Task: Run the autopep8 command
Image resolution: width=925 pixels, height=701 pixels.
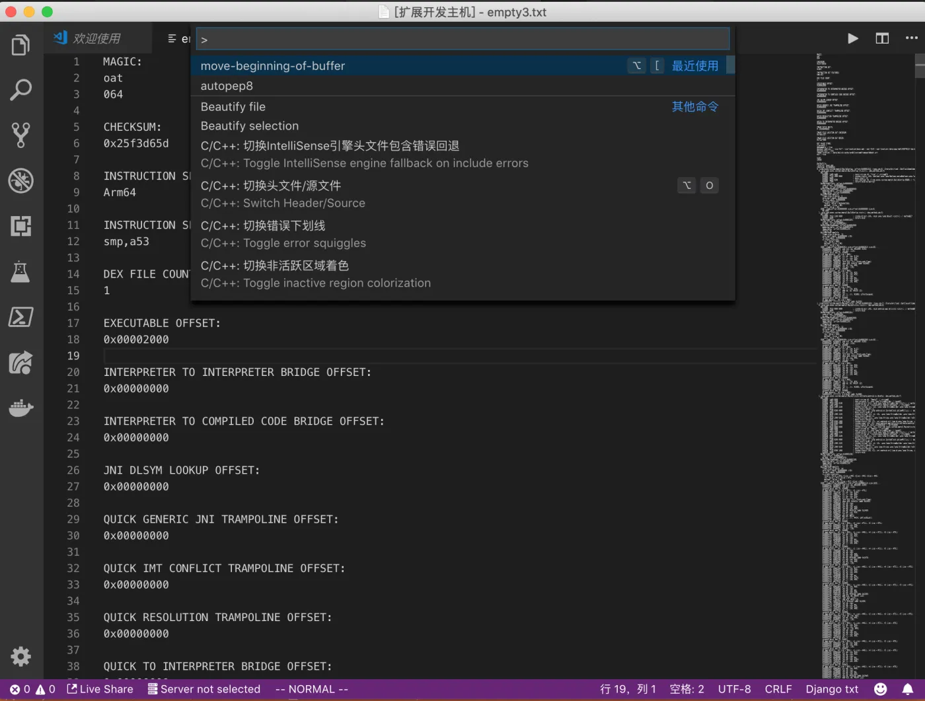Action: point(462,86)
